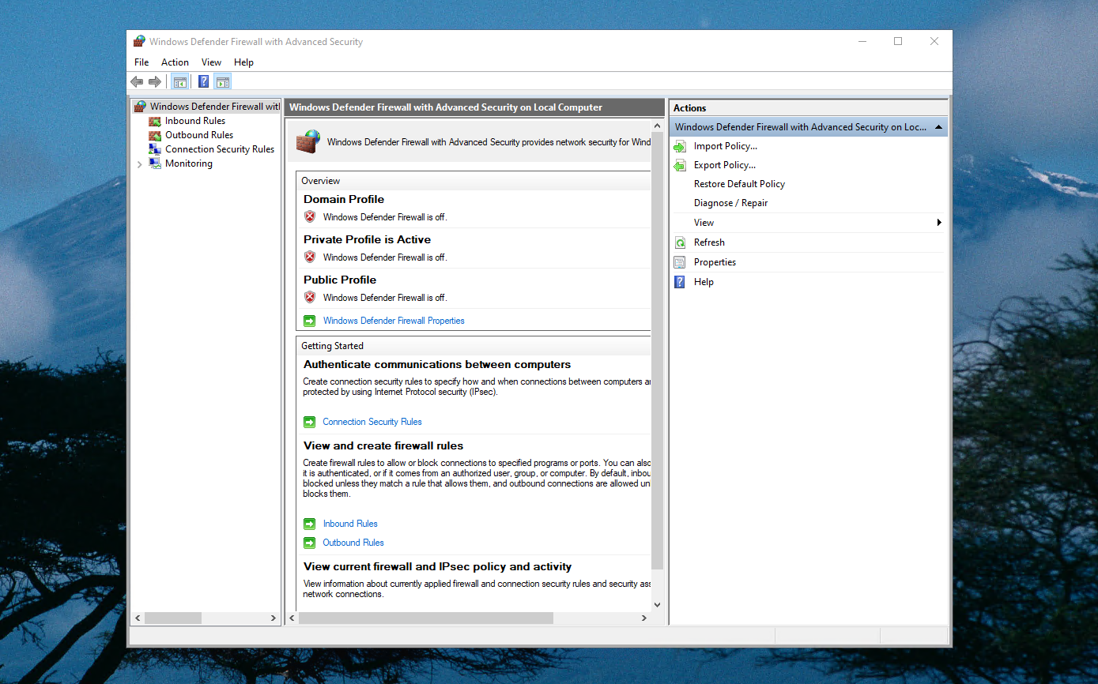Click the center pane horizontal scroll left arrow

pyautogui.click(x=292, y=618)
